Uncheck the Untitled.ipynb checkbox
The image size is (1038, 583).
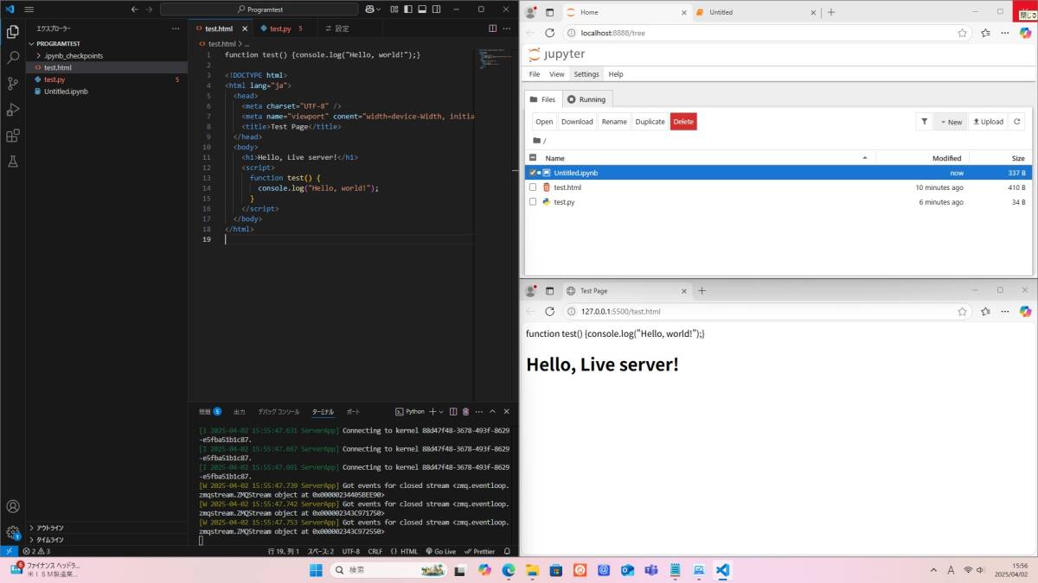(x=533, y=173)
